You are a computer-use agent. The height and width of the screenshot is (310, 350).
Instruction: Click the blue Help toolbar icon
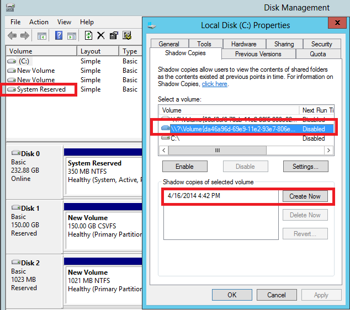59,36
